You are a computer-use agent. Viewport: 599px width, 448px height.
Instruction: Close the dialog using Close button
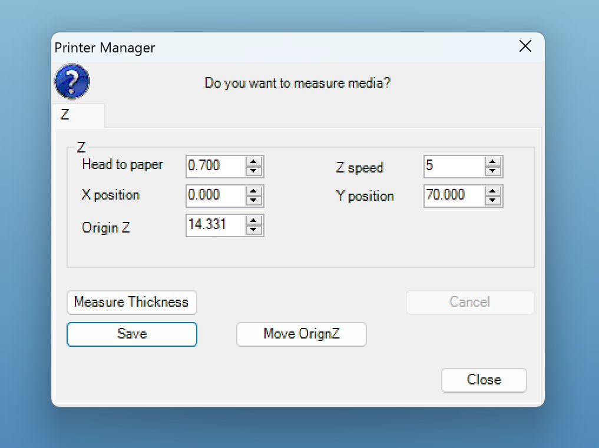point(484,380)
